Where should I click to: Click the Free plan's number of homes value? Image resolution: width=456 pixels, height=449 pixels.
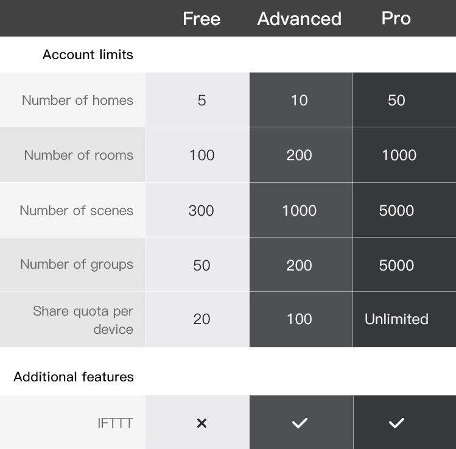pyautogui.click(x=202, y=101)
